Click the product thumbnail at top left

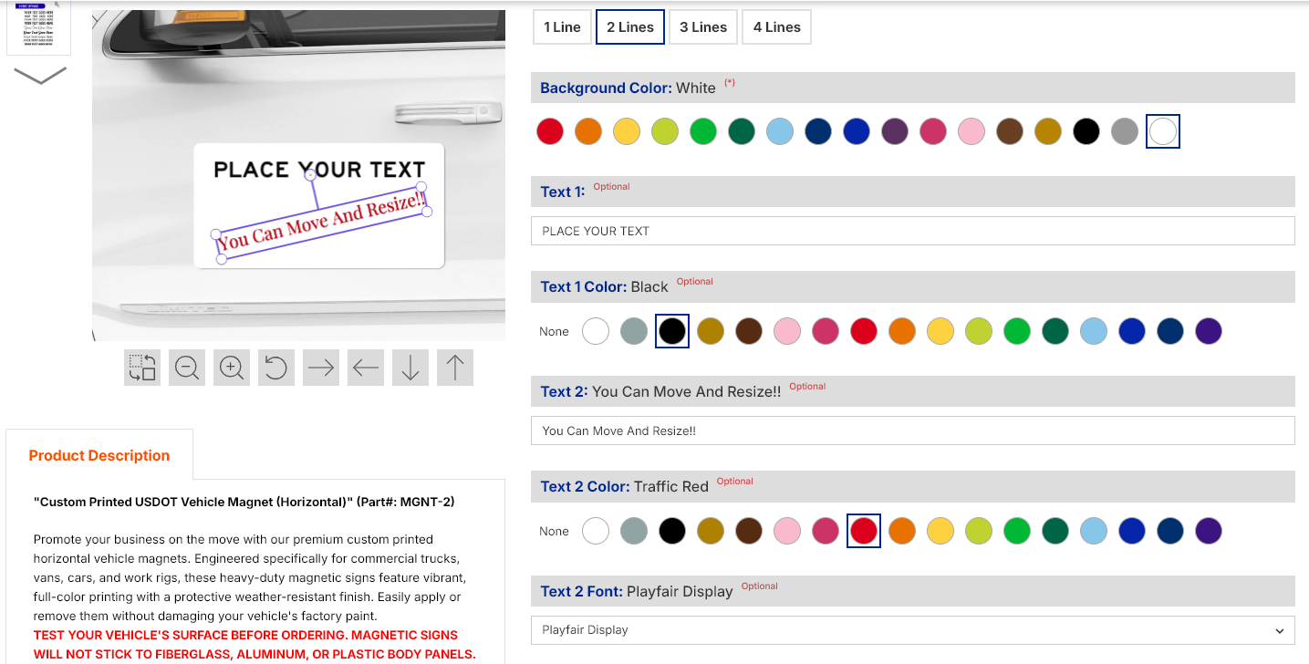[38, 27]
